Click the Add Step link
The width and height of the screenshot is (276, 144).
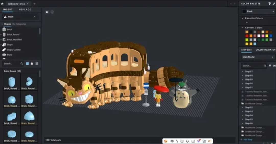[246, 140]
